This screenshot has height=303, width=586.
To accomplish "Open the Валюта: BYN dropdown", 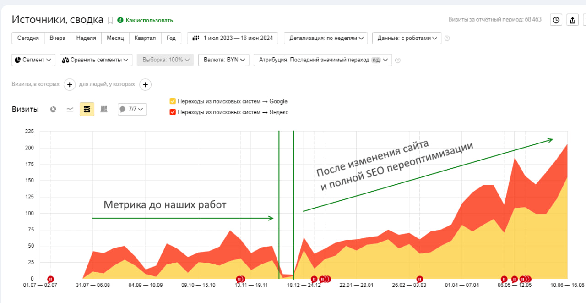I will coord(223,60).
